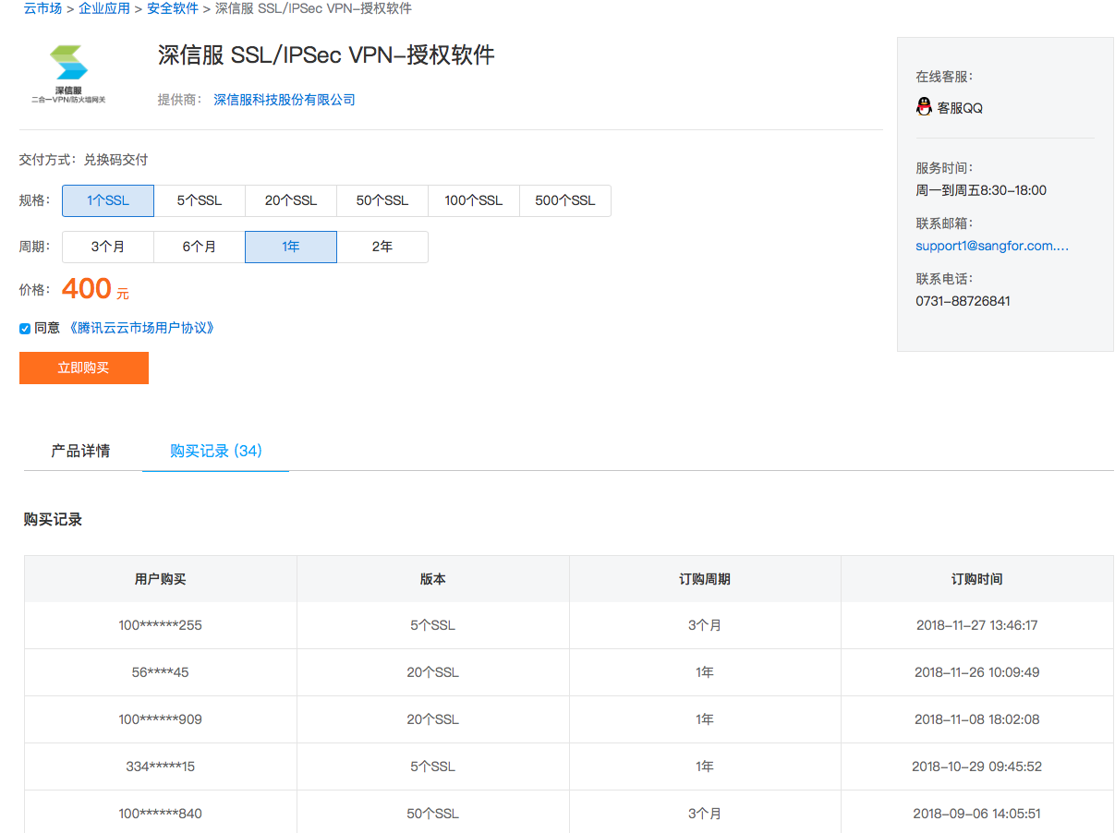1115x833 pixels.
Task: Click the 400 元 price value
Action: pyautogui.click(x=95, y=289)
